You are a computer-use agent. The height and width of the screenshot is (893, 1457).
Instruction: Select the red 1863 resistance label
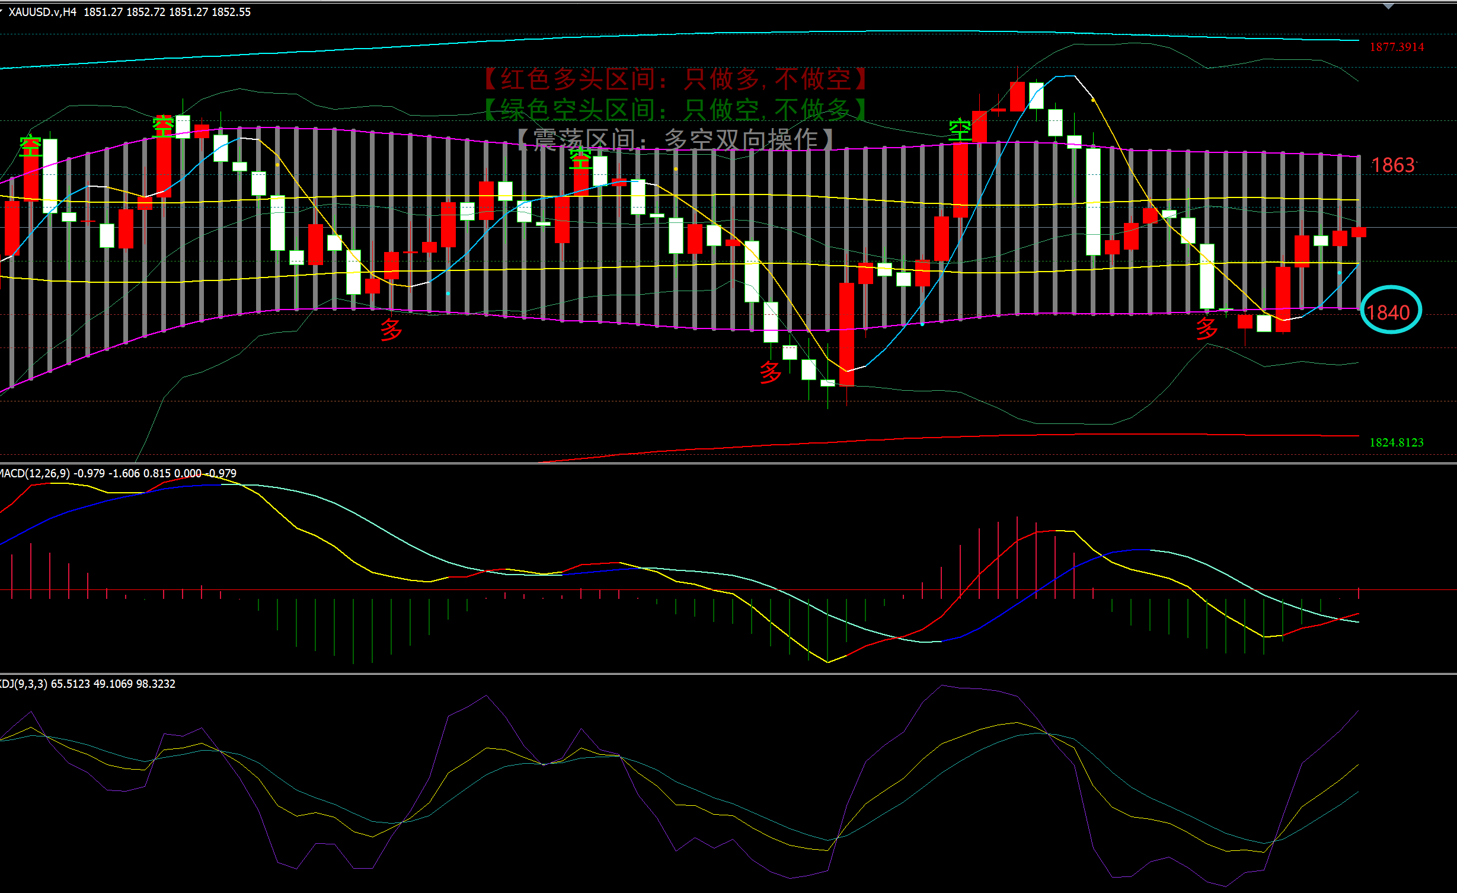coord(1393,165)
